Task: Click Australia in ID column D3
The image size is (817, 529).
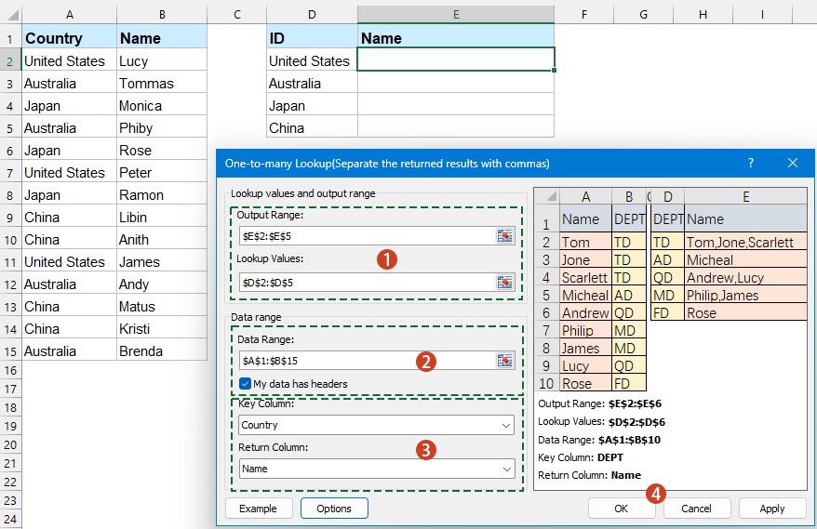Action: click(x=312, y=84)
